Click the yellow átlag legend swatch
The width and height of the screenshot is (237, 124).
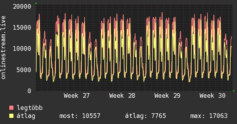pyautogui.click(x=11, y=116)
